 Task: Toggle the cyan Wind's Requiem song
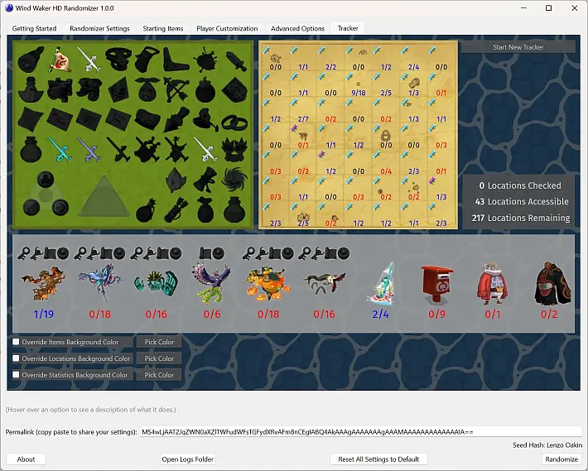[60, 149]
